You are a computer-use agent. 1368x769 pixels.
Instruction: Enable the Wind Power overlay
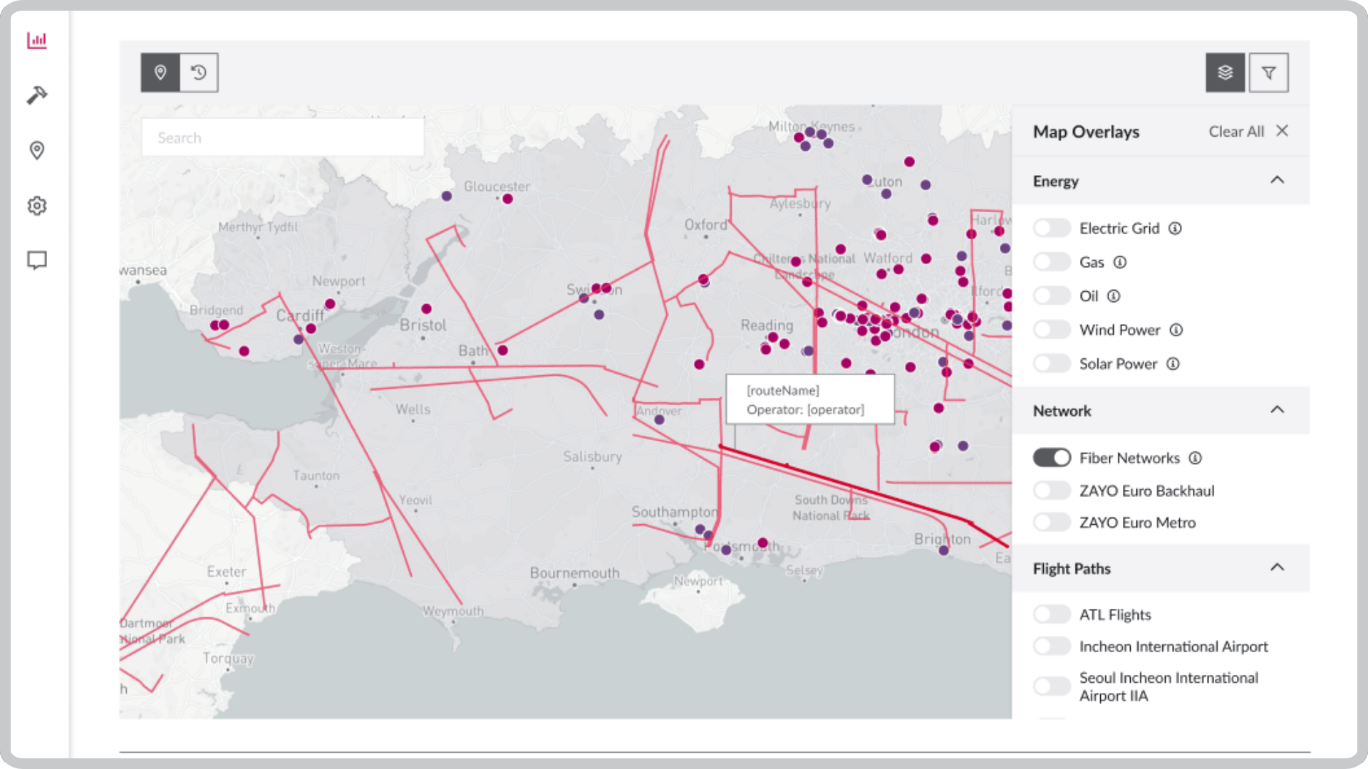(1052, 329)
